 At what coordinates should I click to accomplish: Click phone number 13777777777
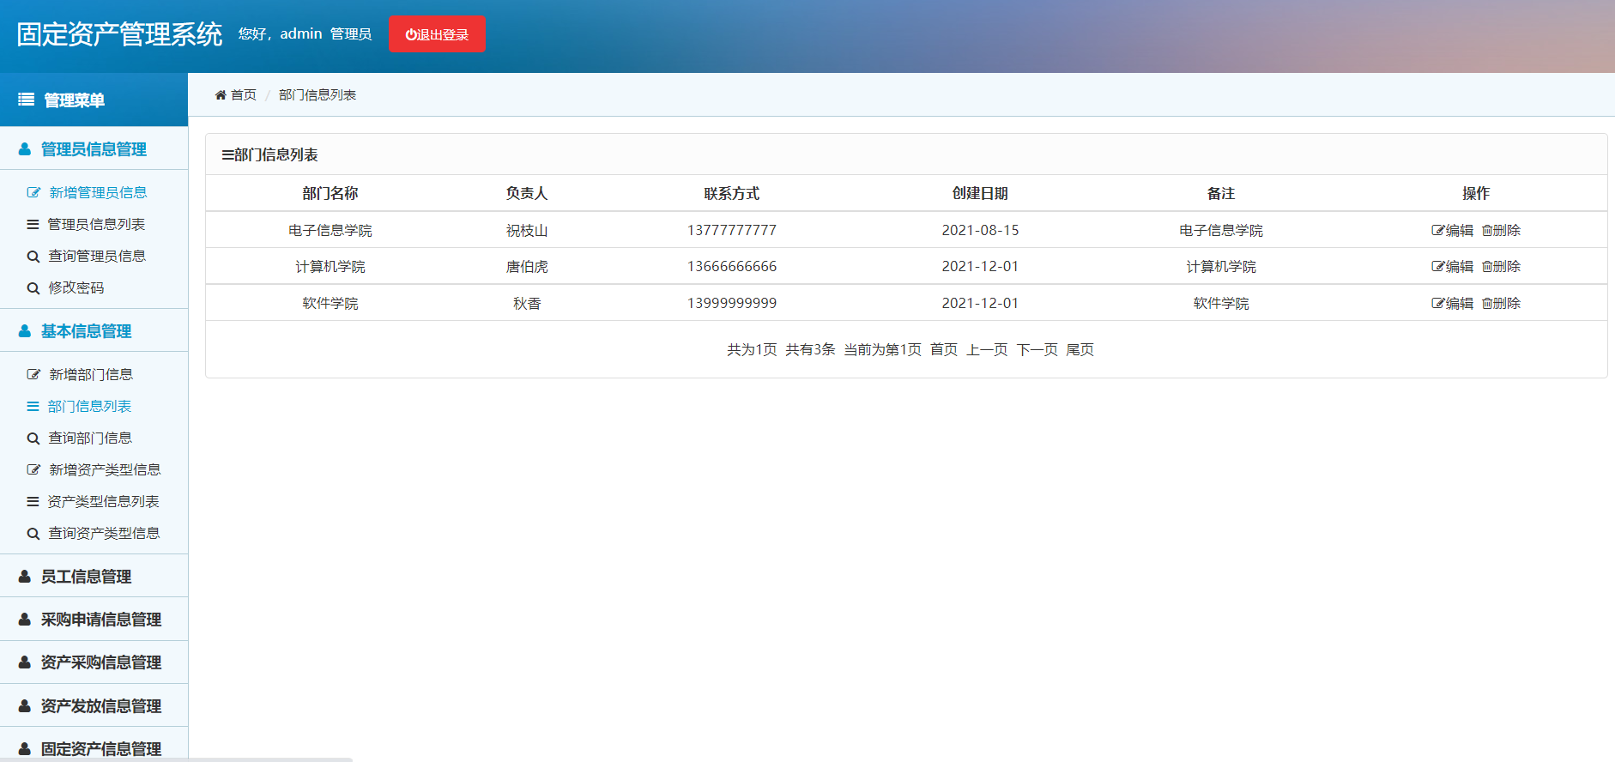click(x=732, y=230)
